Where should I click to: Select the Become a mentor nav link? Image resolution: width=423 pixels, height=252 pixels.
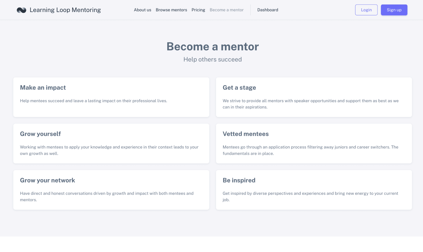coord(227,10)
